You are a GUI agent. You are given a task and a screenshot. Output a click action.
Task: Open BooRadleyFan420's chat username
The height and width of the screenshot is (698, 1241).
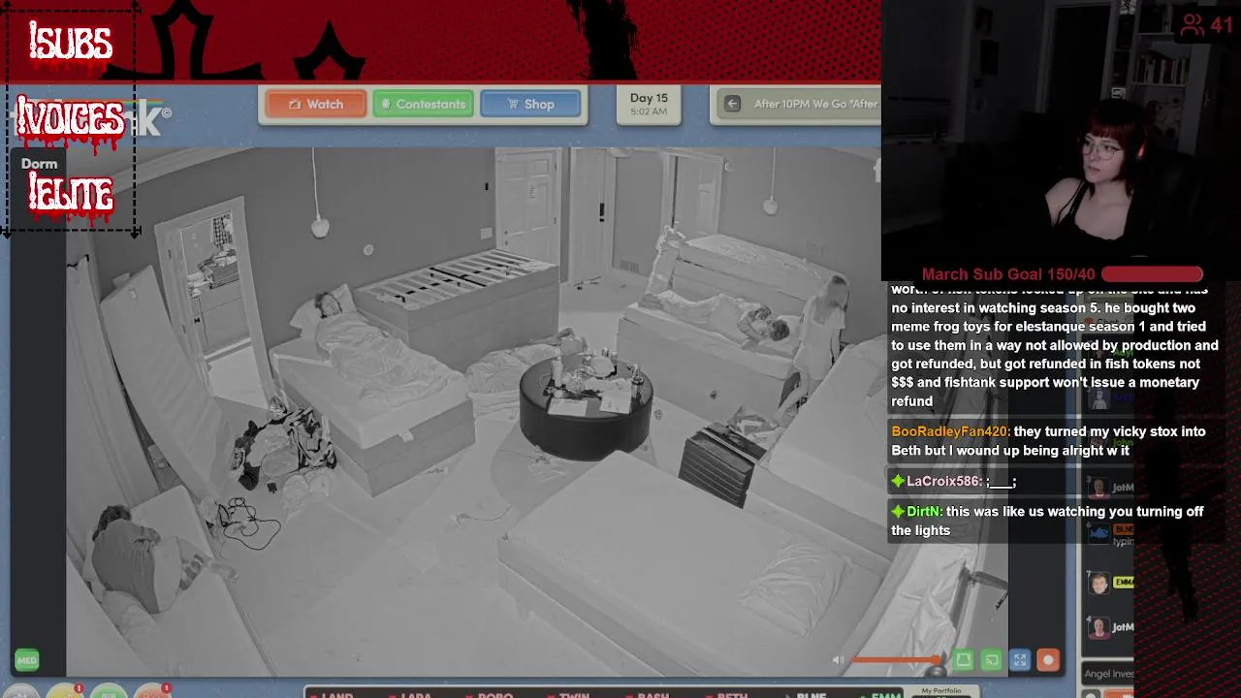(x=950, y=431)
